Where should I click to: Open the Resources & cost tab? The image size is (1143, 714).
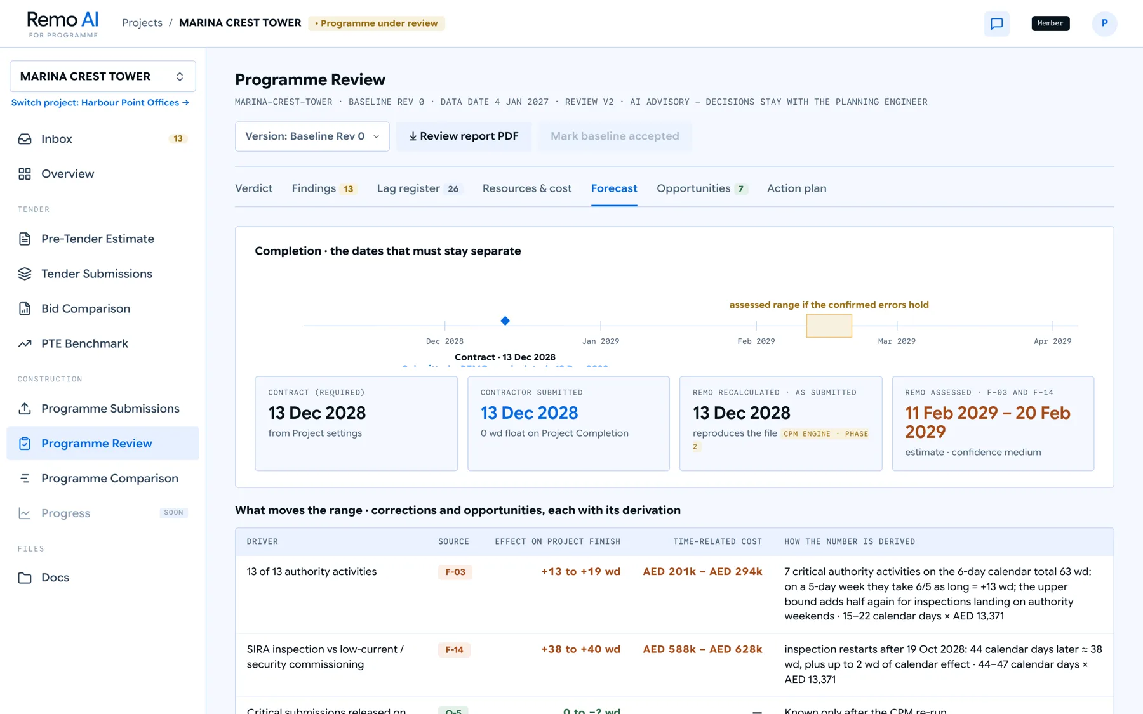[x=527, y=188]
